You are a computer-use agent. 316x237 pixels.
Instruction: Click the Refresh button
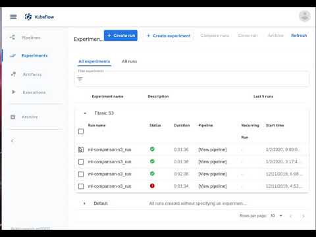coord(299,36)
